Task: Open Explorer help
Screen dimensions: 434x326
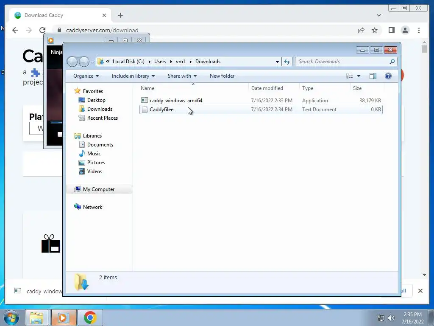Action: pyautogui.click(x=388, y=76)
